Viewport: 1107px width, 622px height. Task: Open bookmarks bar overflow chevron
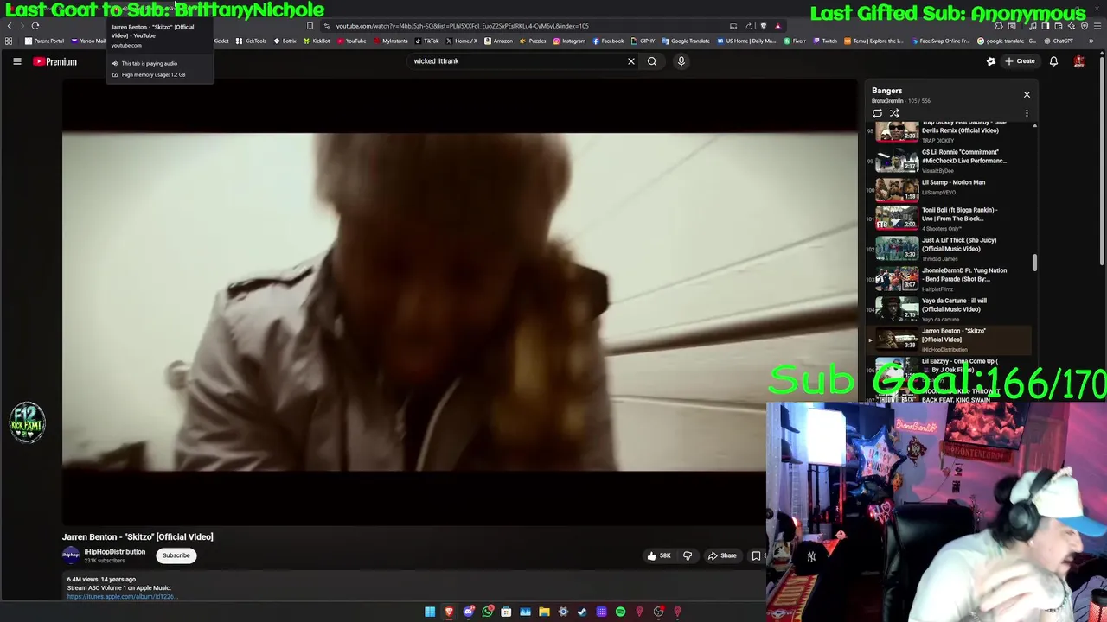[x=1091, y=41]
